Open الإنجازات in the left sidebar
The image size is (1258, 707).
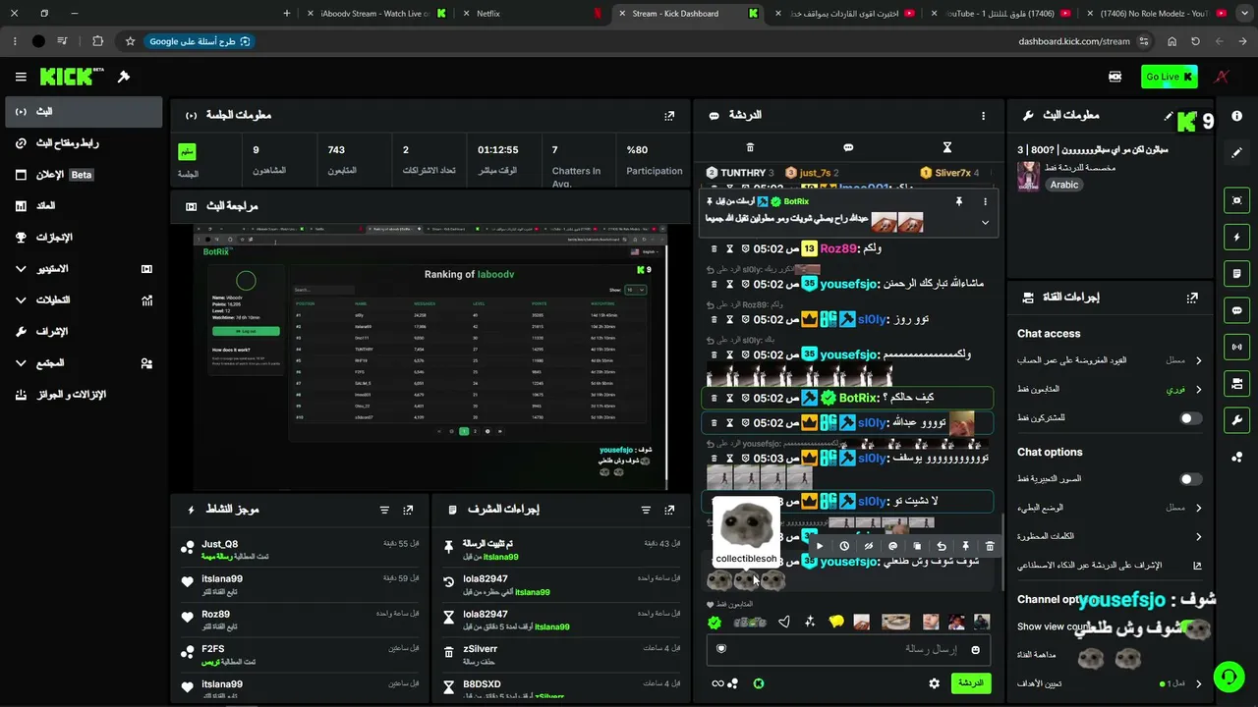(x=84, y=238)
